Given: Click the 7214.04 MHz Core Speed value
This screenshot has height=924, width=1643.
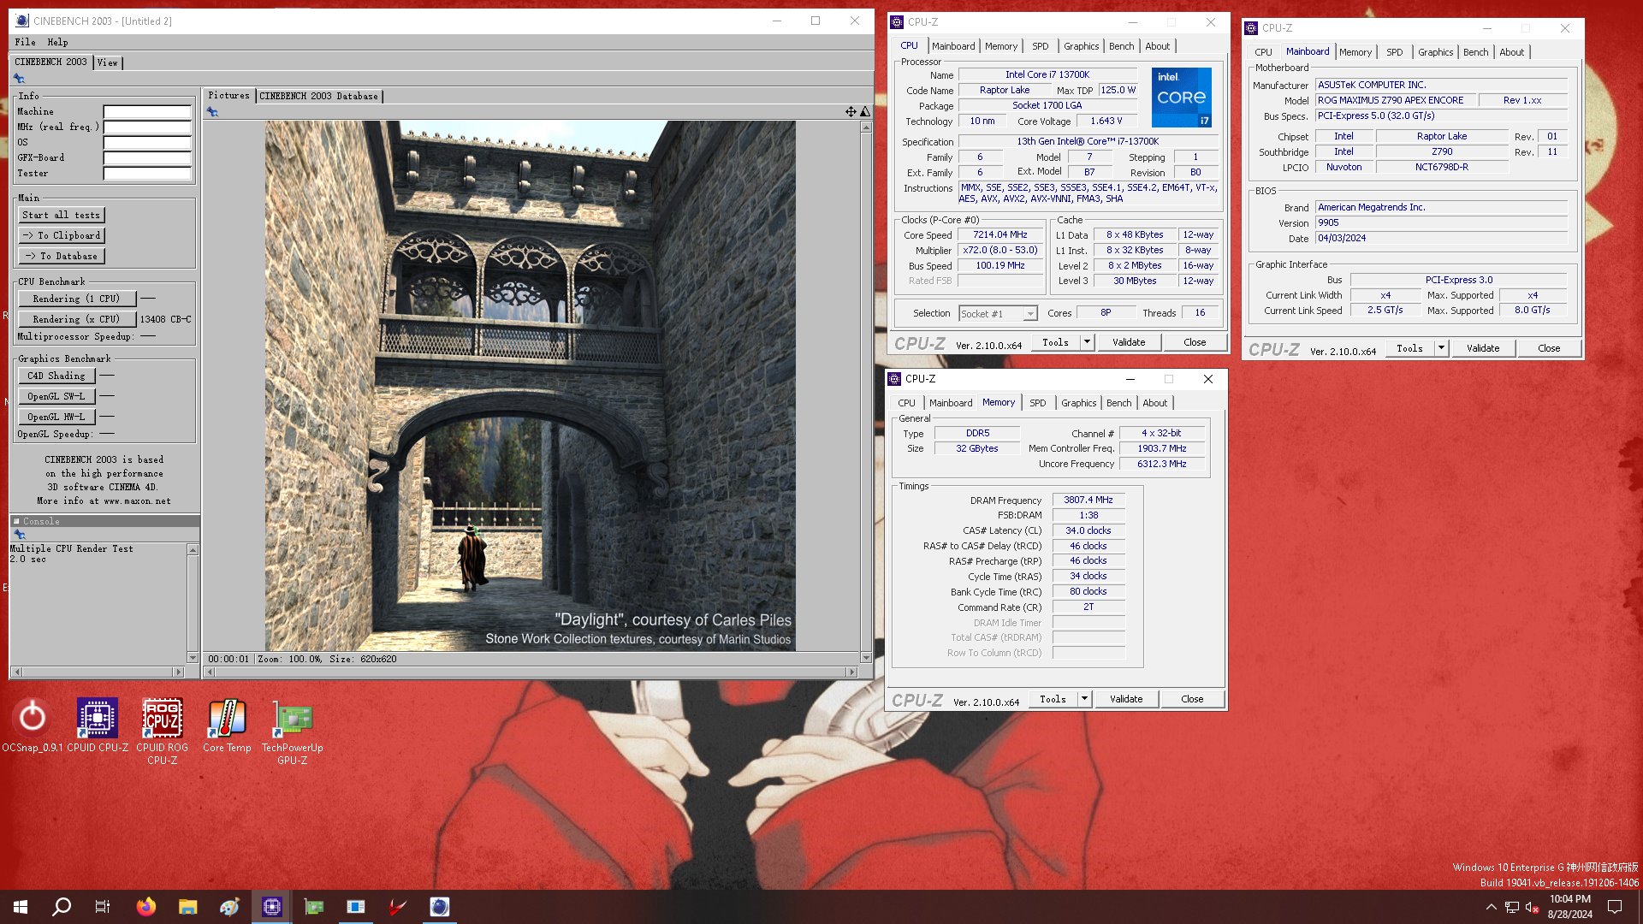Looking at the screenshot, I should (999, 235).
